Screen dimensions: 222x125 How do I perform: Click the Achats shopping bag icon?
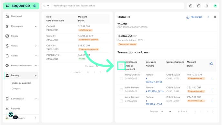(7, 56)
